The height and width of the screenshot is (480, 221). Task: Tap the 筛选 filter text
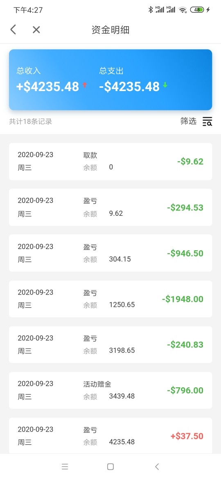coord(188,121)
